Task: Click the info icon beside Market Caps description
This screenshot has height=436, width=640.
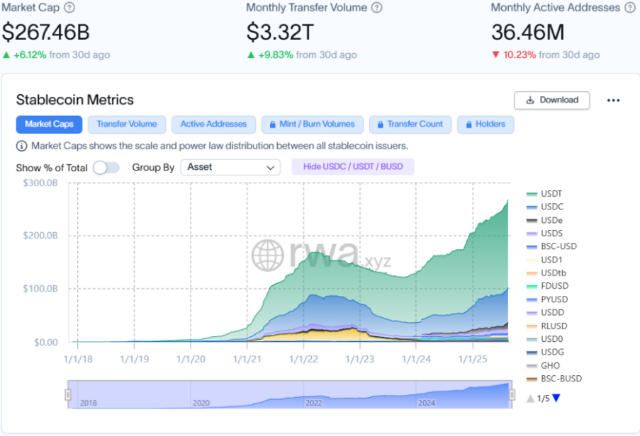Action: 22,146
